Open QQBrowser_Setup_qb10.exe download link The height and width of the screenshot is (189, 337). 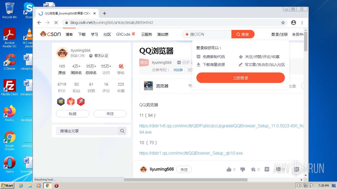191,153
